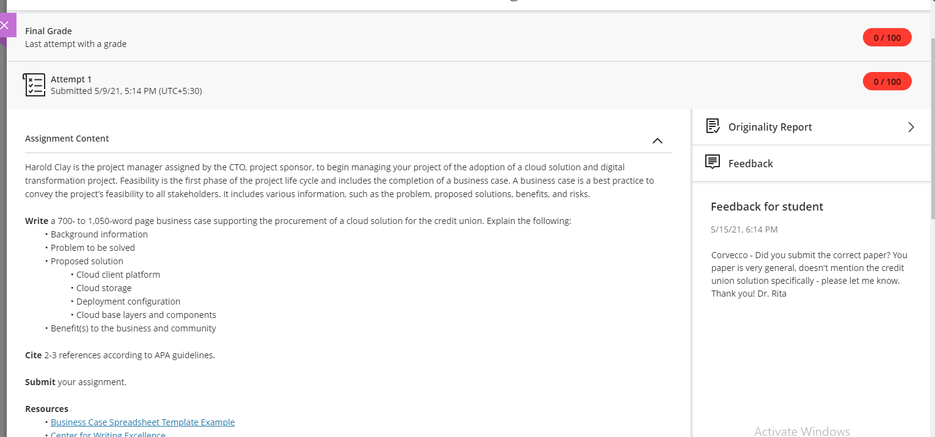Click the Attempt 1 score badge
This screenshot has height=437, width=935.
tap(887, 81)
